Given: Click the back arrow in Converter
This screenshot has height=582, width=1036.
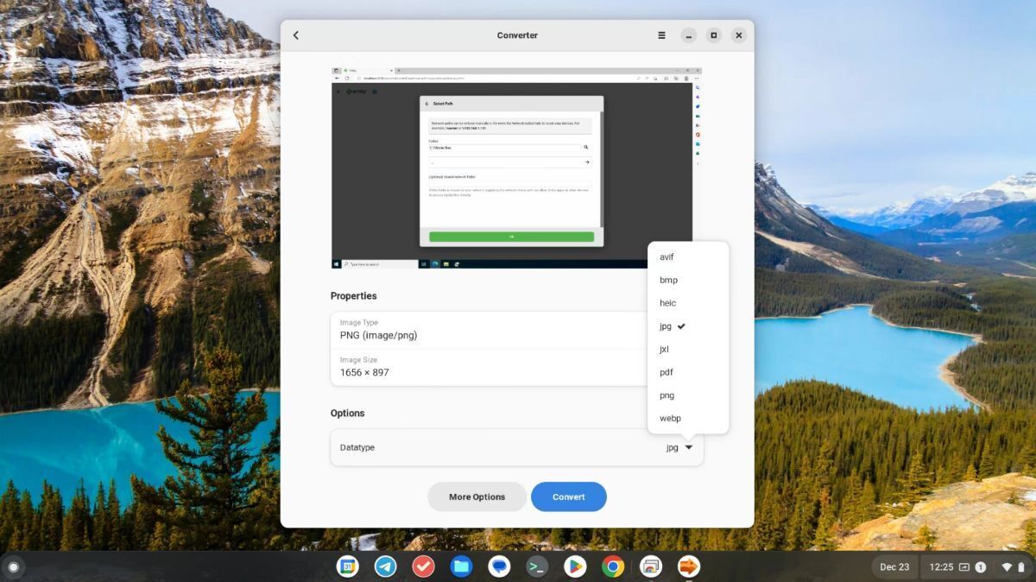Looking at the screenshot, I should click(296, 35).
